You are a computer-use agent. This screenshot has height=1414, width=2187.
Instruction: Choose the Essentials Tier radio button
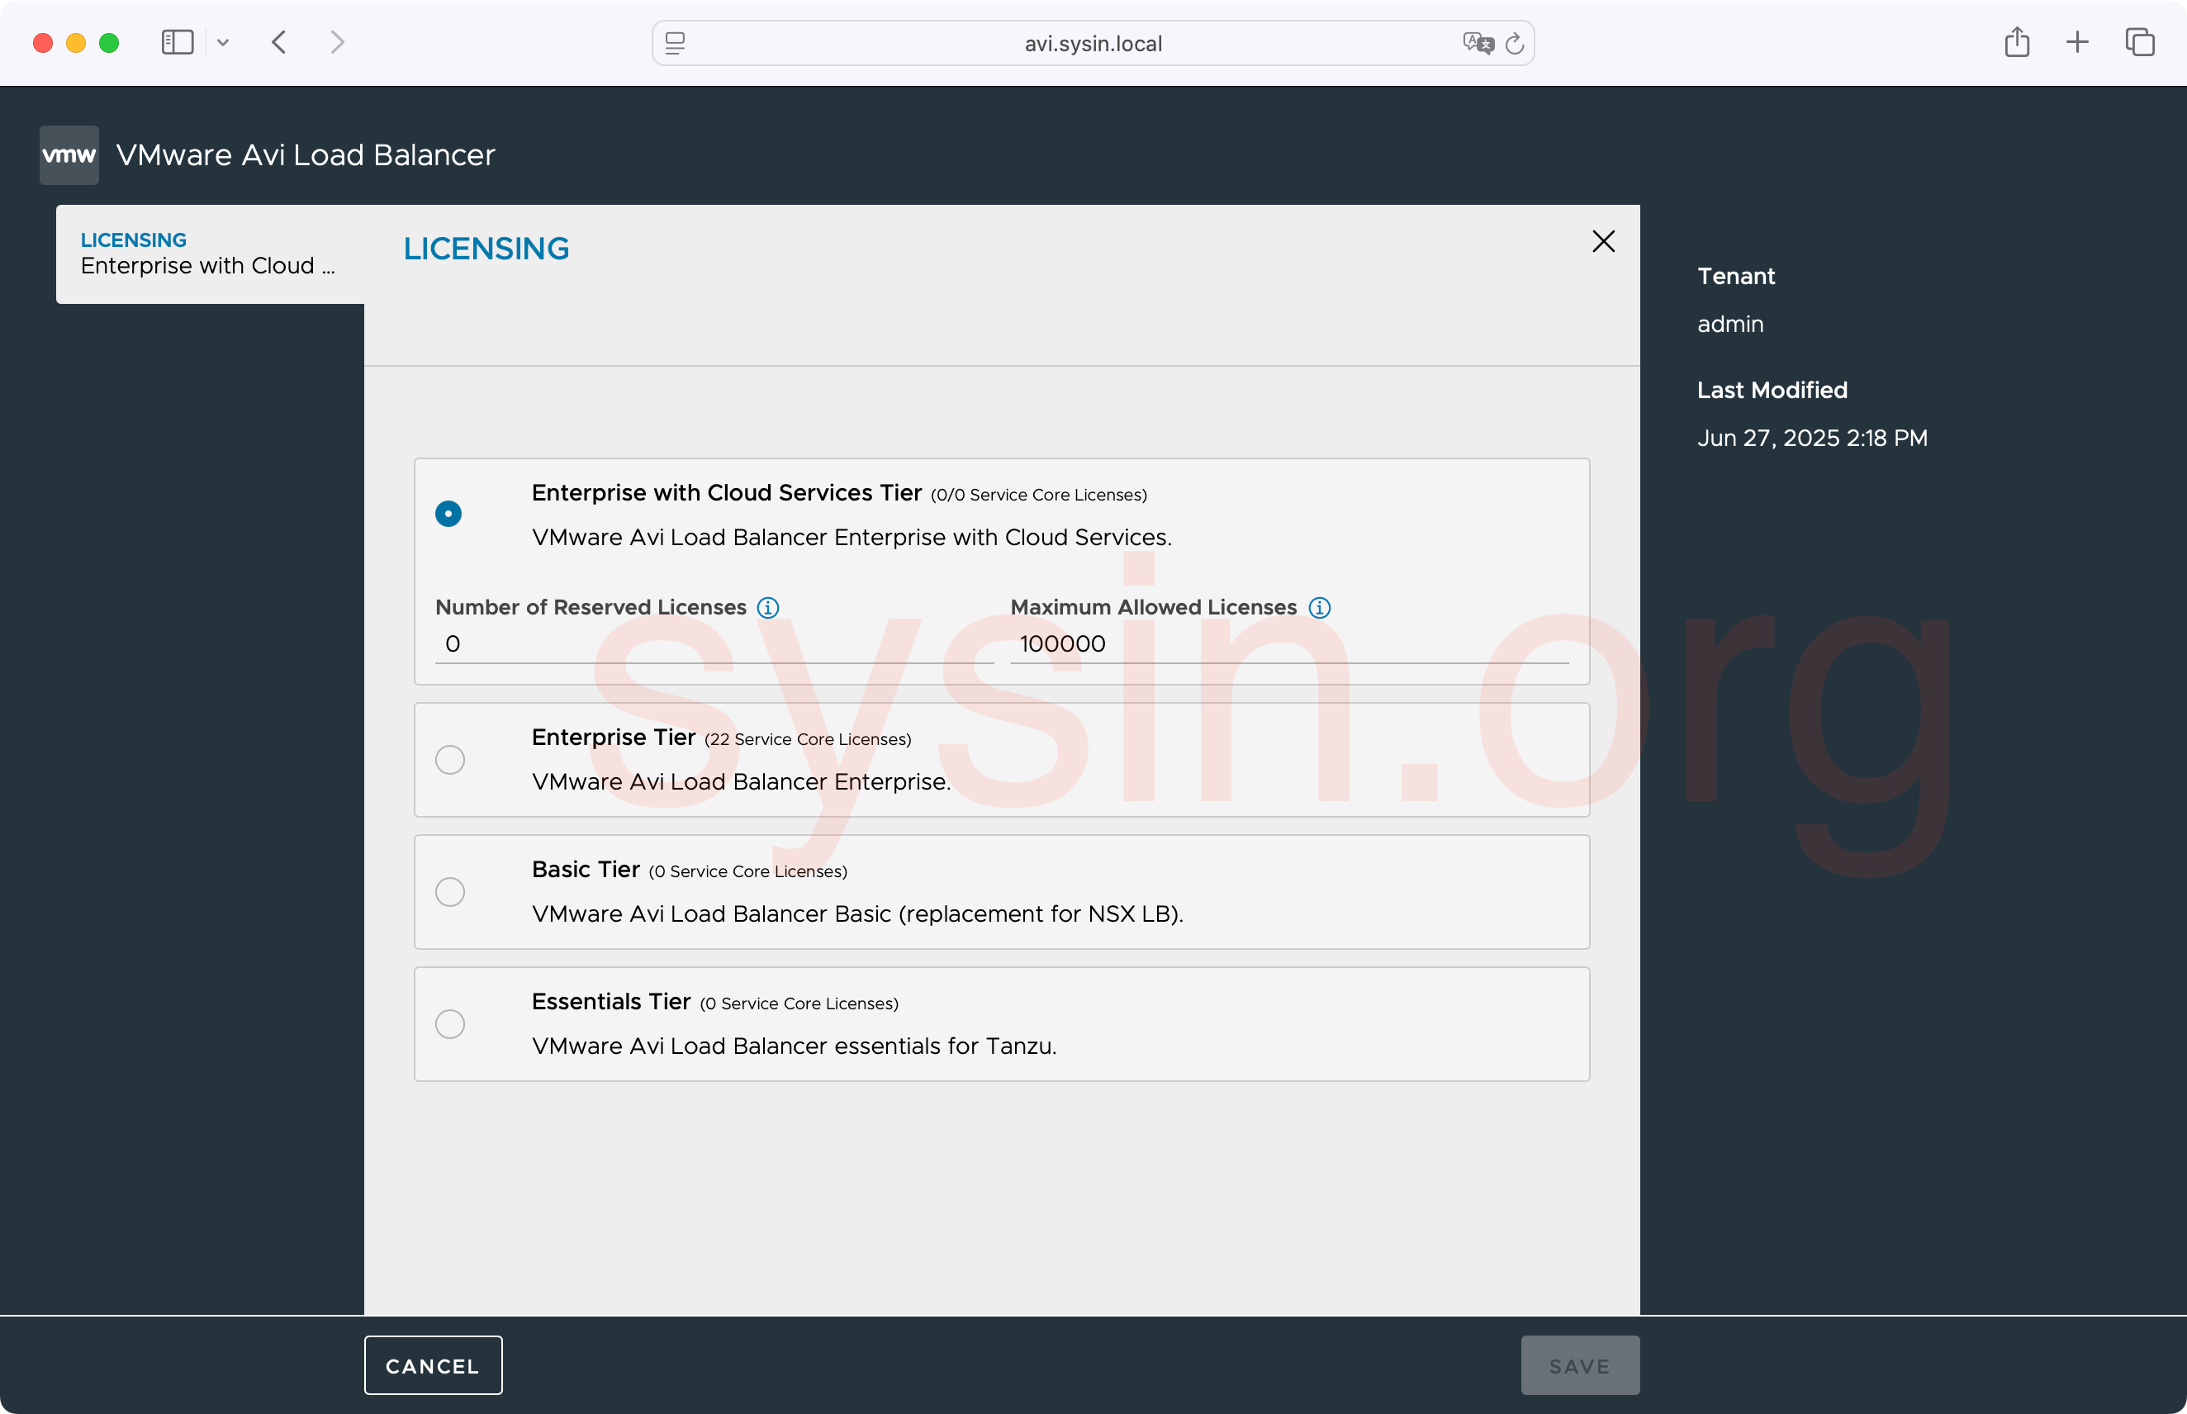tap(450, 1025)
